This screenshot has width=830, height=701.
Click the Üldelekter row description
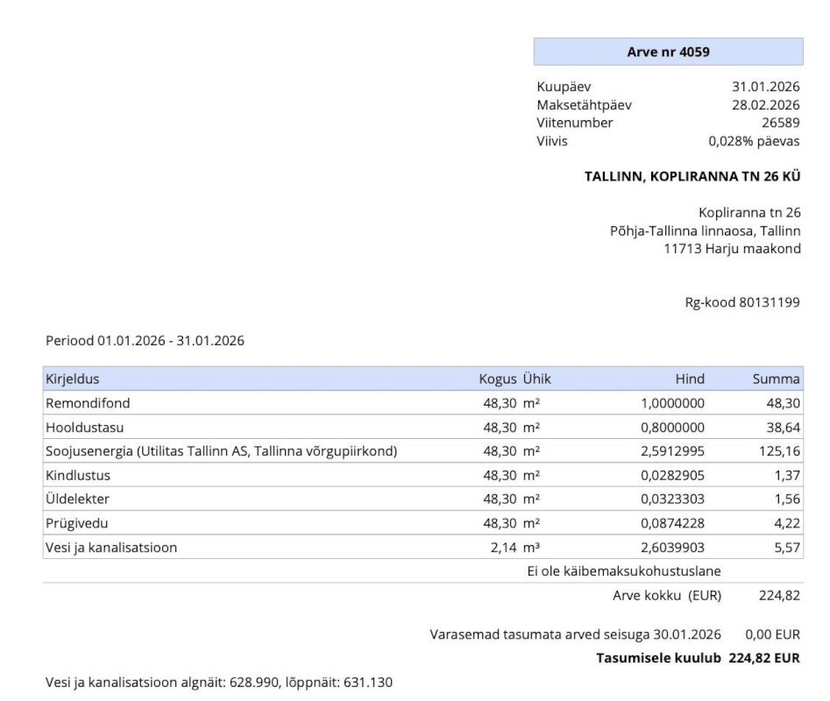pyautogui.click(x=75, y=499)
